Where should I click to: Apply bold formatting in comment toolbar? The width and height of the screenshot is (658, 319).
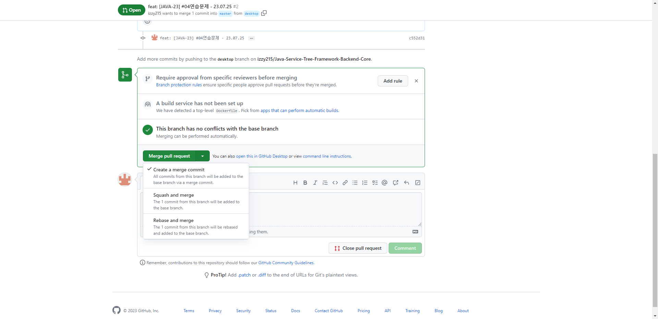click(305, 183)
